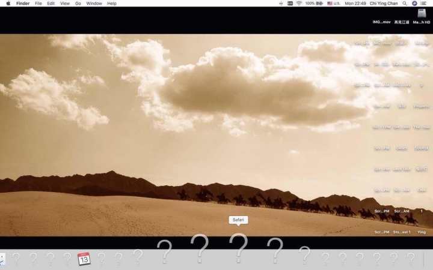This screenshot has height=270, width=433.
Task: Select the Ying desktop item
Action: point(422,232)
